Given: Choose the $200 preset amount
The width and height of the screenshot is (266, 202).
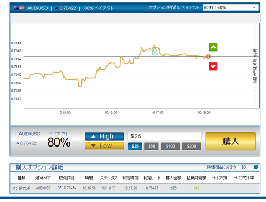Looking at the screenshot, I should 191,146.
